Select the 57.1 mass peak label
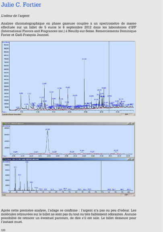This screenshot has height=232, width=163. [x=16, y=167]
